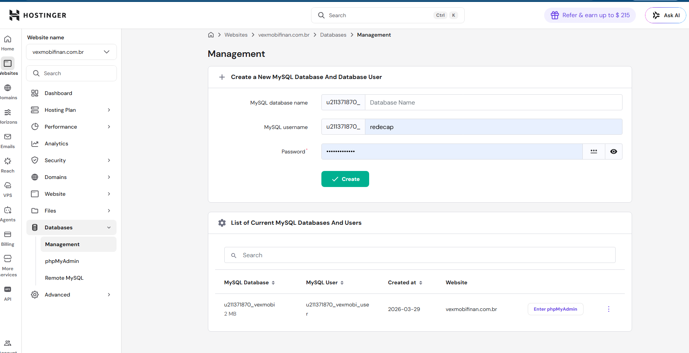Click the 2026-03-29 created date

coord(404,309)
